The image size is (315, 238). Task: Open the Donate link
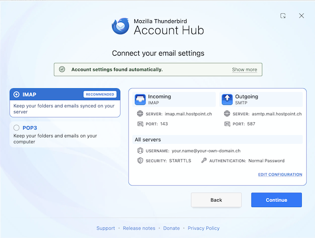click(171, 228)
